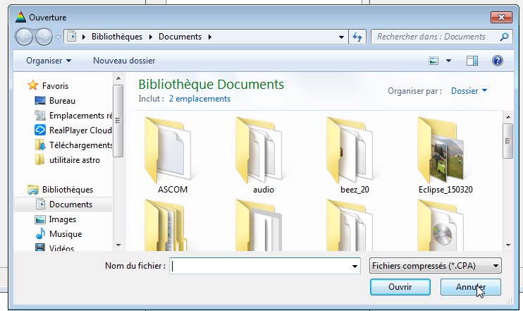
Task: Click the Back navigation arrow button
Action: [24, 37]
